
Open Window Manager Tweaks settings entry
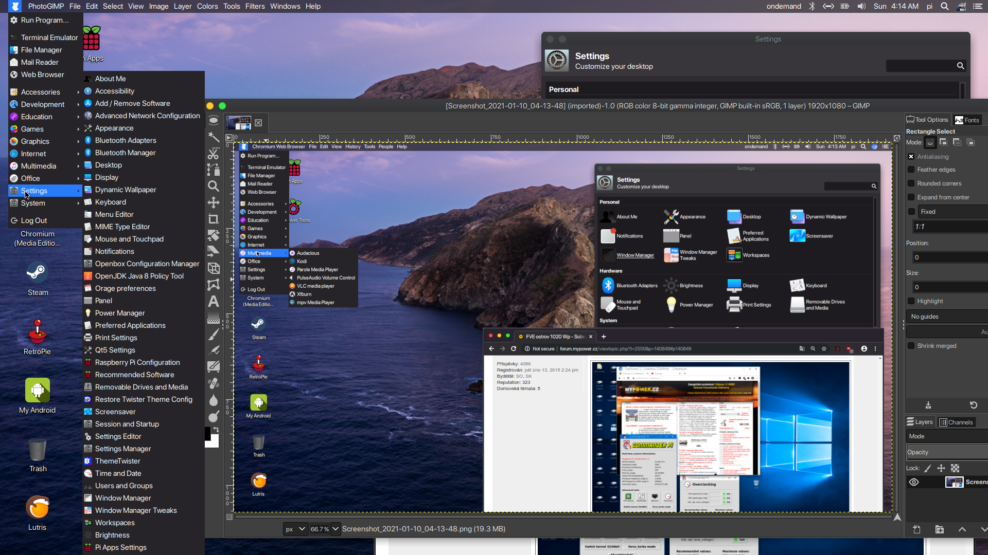[x=136, y=510]
